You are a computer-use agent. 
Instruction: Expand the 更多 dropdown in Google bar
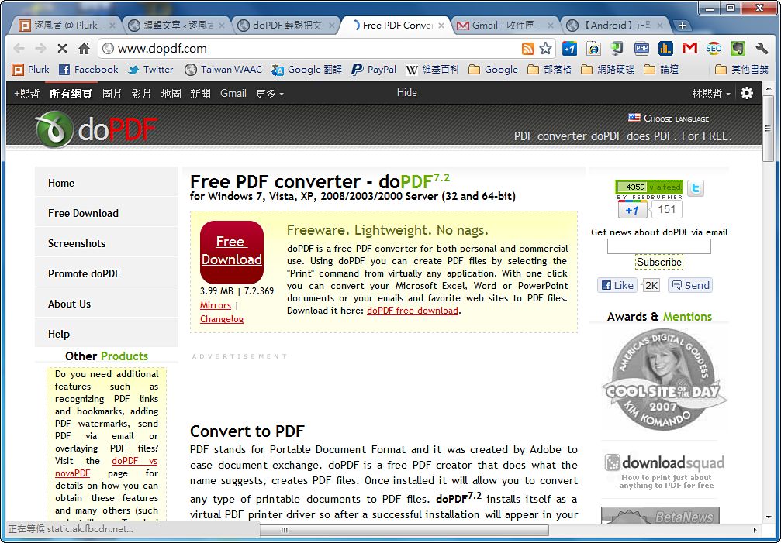pyautogui.click(x=269, y=94)
